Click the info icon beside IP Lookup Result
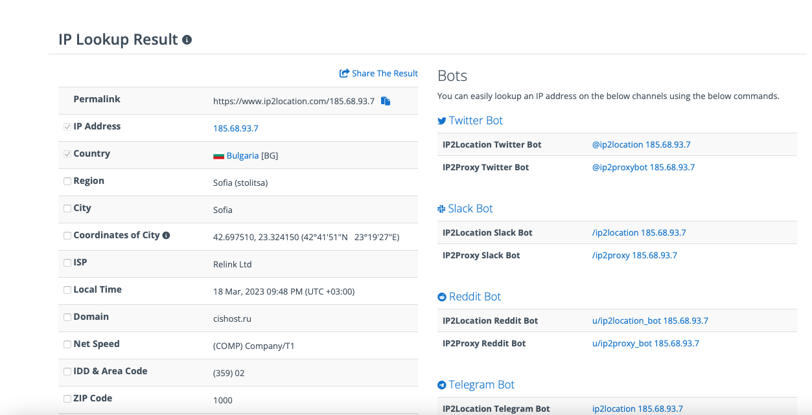812x415 pixels. pyautogui.click(x=187, y=40)
